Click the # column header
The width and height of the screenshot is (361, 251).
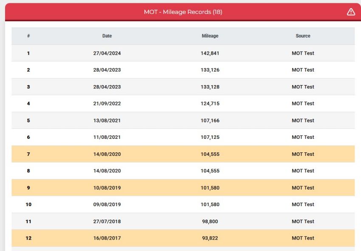[x=28, y=36]
